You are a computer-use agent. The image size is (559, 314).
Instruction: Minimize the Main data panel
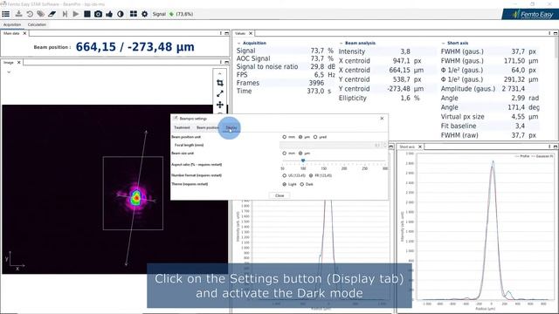(226, 33)
